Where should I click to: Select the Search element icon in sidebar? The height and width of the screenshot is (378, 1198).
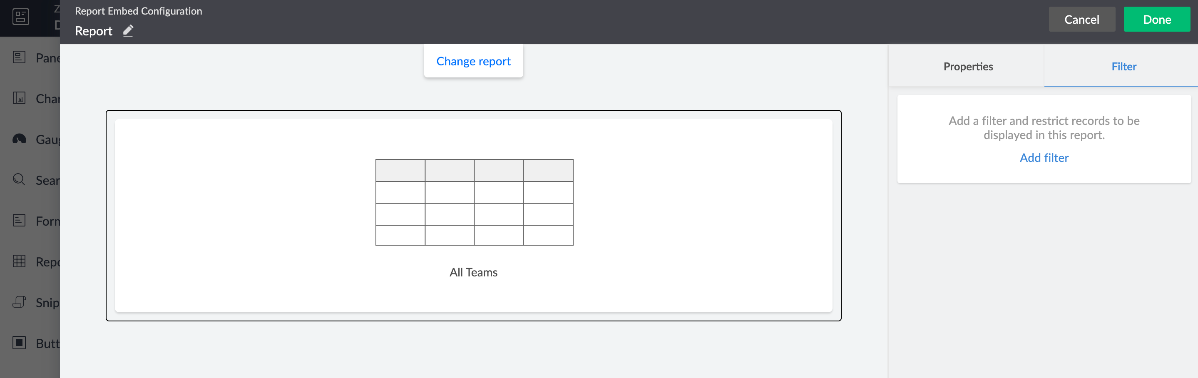[19, 179]
